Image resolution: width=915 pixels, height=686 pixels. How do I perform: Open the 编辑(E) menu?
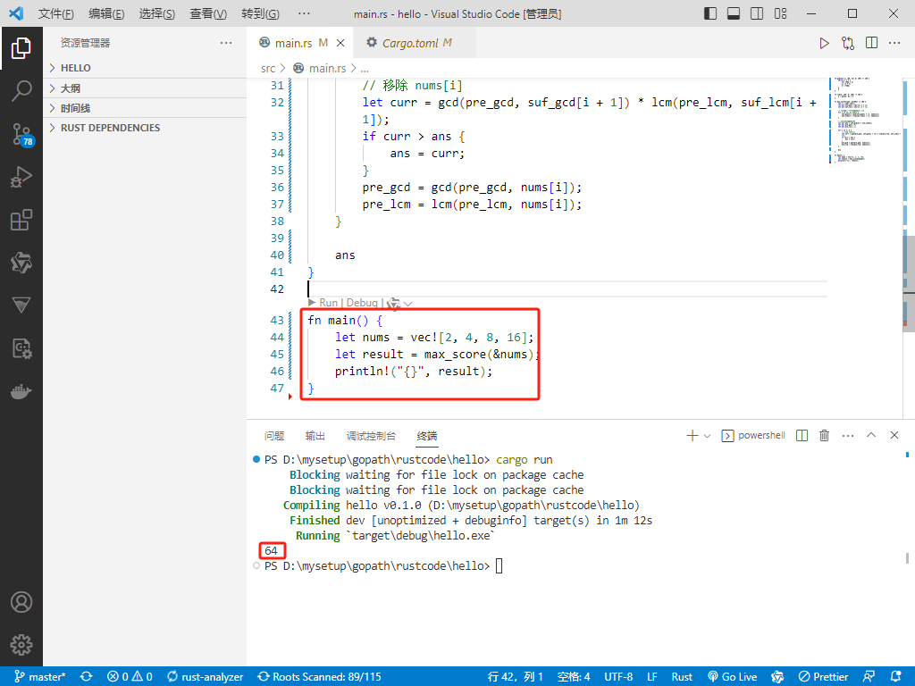click(107, 13)
